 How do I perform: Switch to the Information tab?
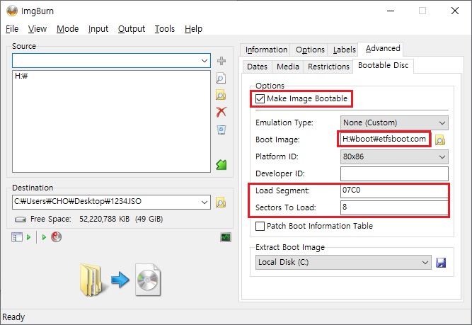point(266,50)
